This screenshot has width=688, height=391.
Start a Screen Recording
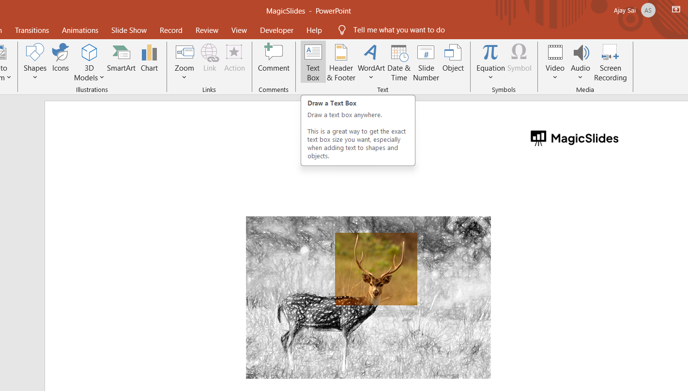(610, 62)
